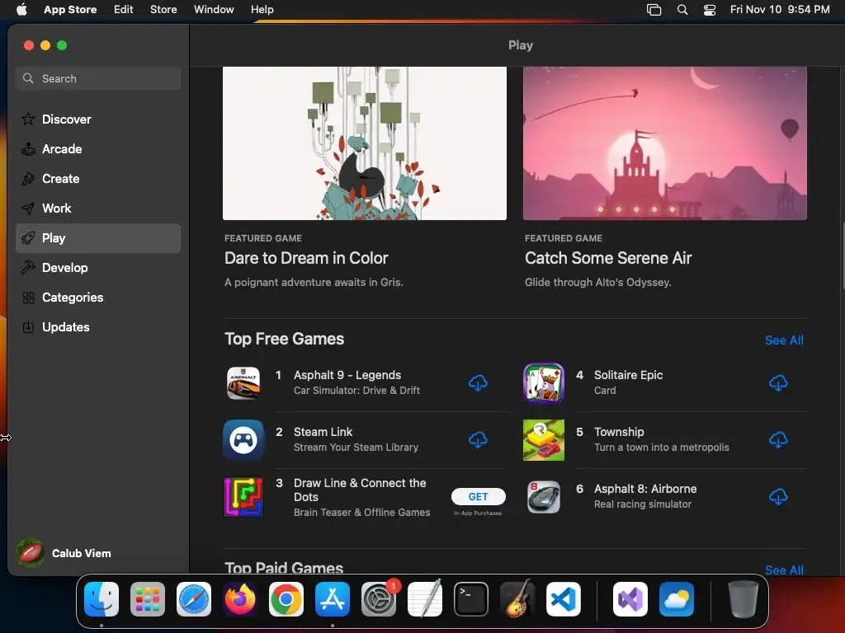Click the Solitaire Epic title text
This screenshot has height=633, width=845.
pos(628,375)
